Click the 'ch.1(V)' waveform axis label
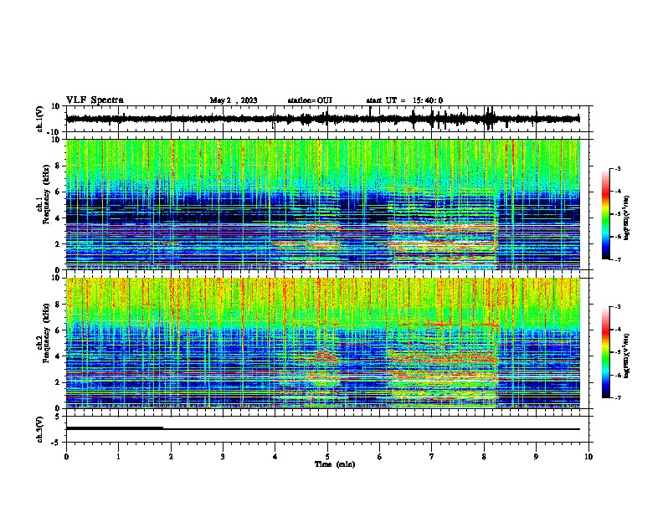The image size is (663, 512). point(40,119)
